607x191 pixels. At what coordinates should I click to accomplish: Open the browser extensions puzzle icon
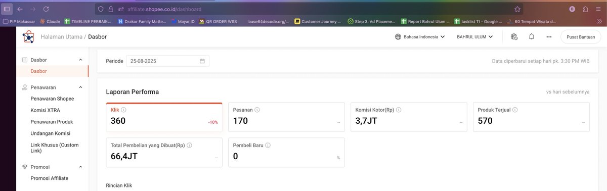(x=585, y=9)
